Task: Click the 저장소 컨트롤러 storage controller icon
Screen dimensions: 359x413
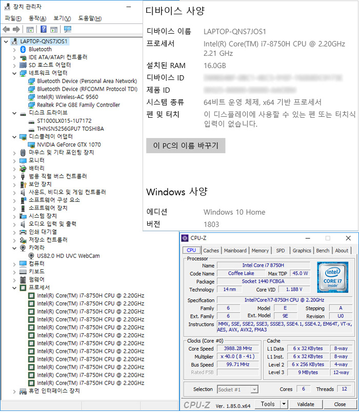Action: tap(23, 240)
